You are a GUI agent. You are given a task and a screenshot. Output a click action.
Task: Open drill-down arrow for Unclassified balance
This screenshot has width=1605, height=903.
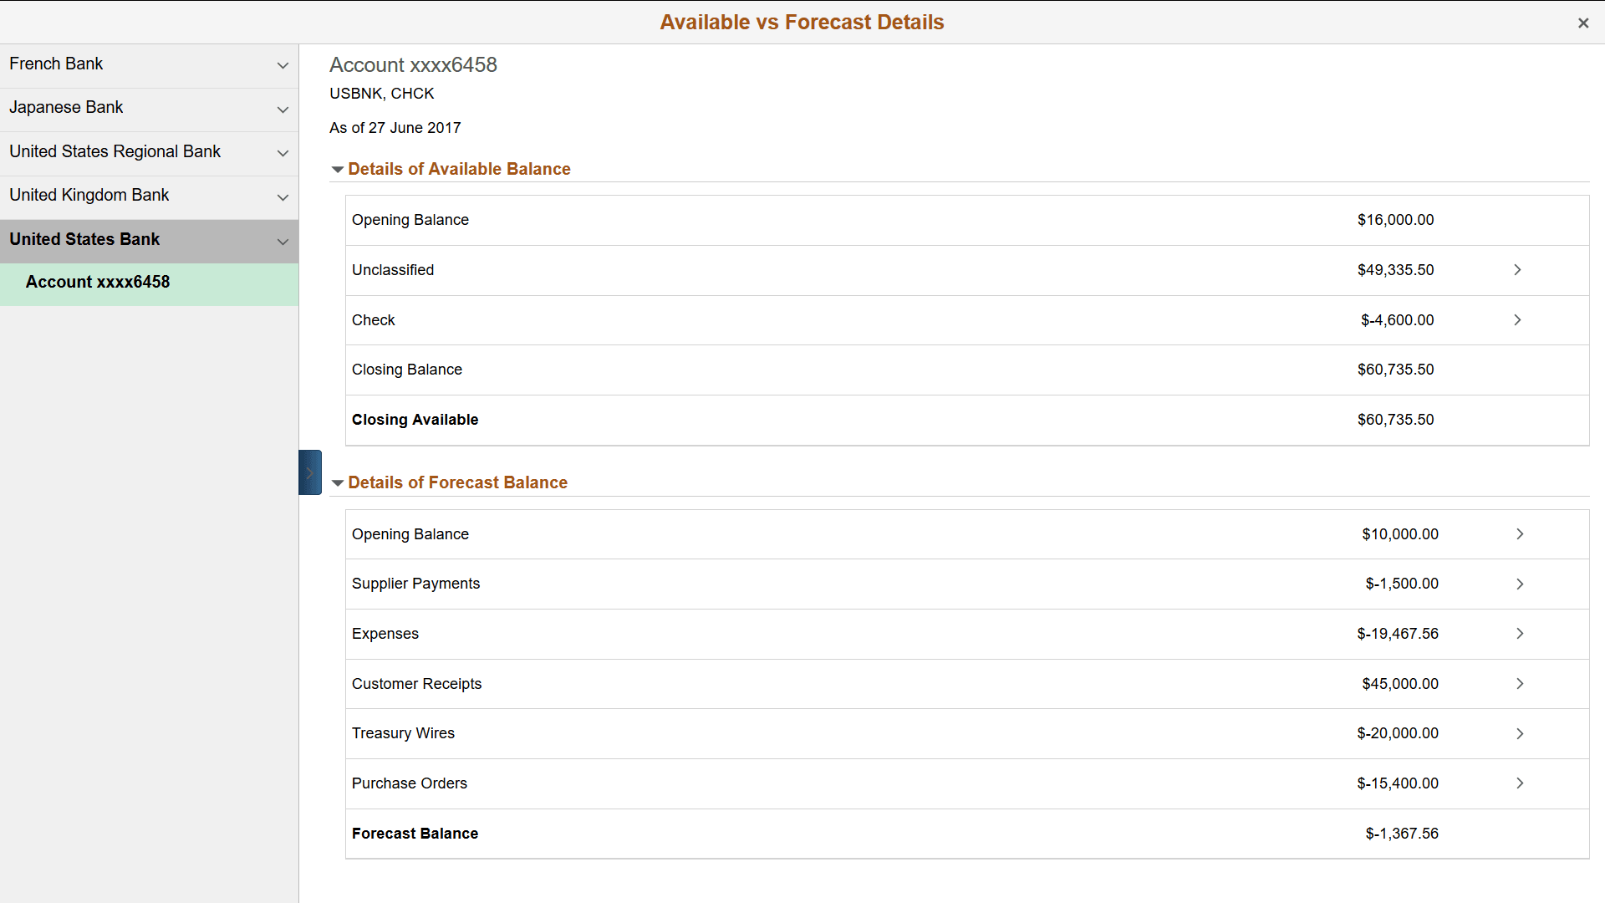click(x=1517, y=269)
